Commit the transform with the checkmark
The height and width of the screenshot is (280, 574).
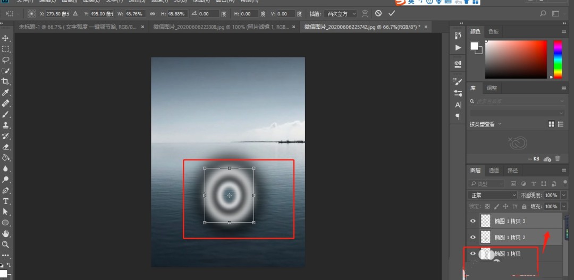pos(392,13)
